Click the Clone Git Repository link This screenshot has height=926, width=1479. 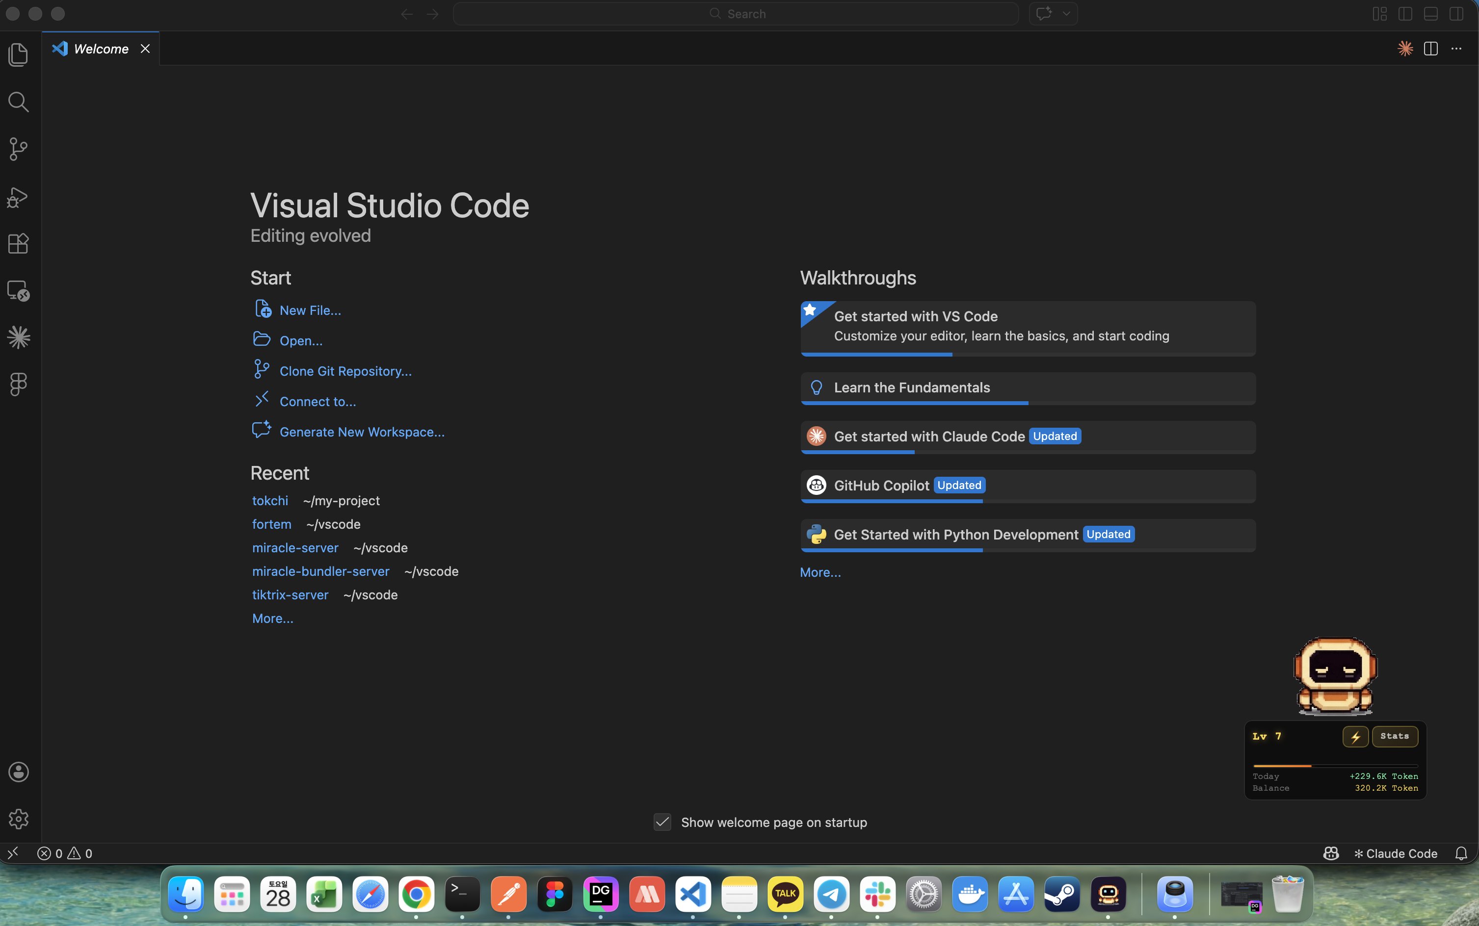345,371
